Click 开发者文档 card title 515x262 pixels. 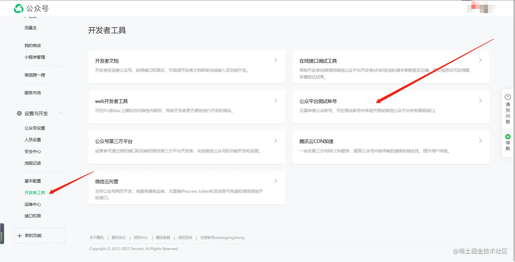(x=107, y=61)
